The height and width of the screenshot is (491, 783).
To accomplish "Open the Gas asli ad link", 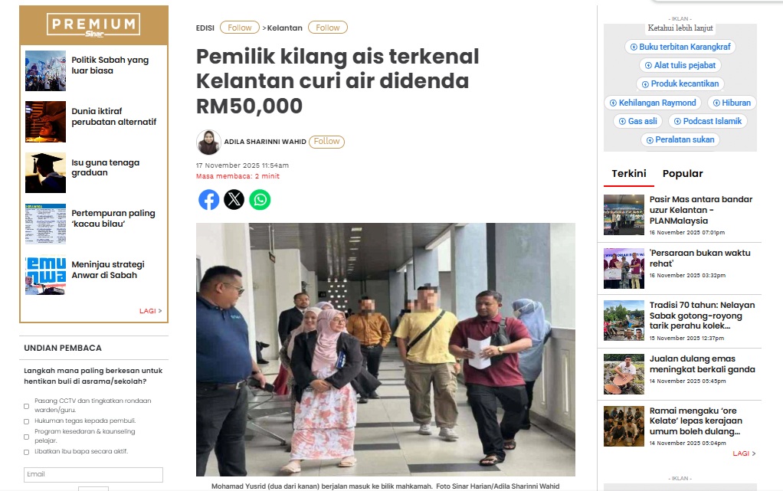I will point(637,121).
